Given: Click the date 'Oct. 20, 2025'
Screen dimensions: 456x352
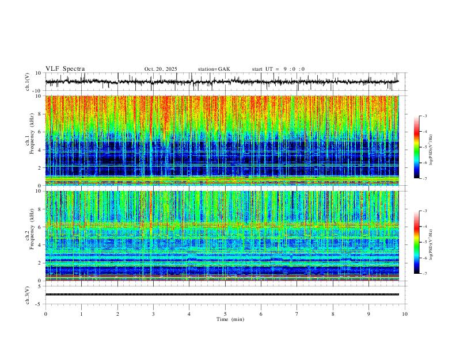Looking at the screenshot, I should click(x=161, y=69).
